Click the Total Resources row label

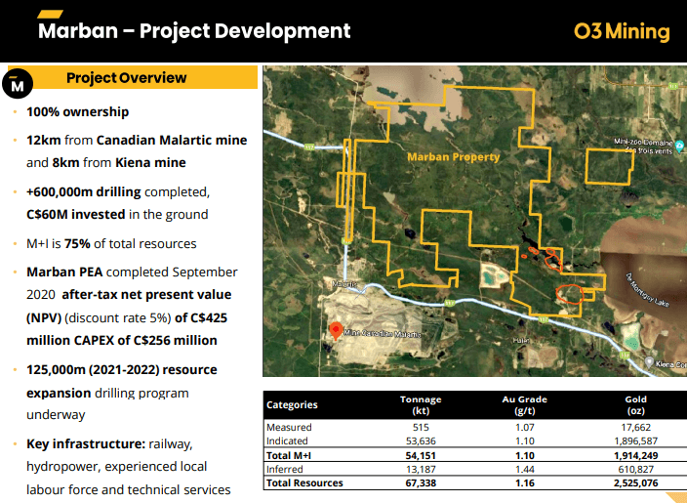[x=304, y=482]
